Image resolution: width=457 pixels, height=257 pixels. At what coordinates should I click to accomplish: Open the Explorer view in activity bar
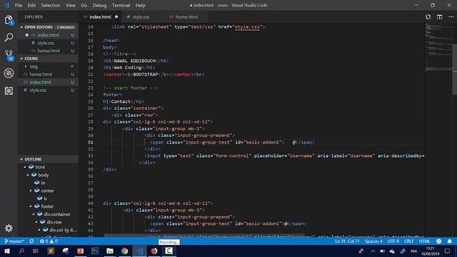(x=9, y=21)
